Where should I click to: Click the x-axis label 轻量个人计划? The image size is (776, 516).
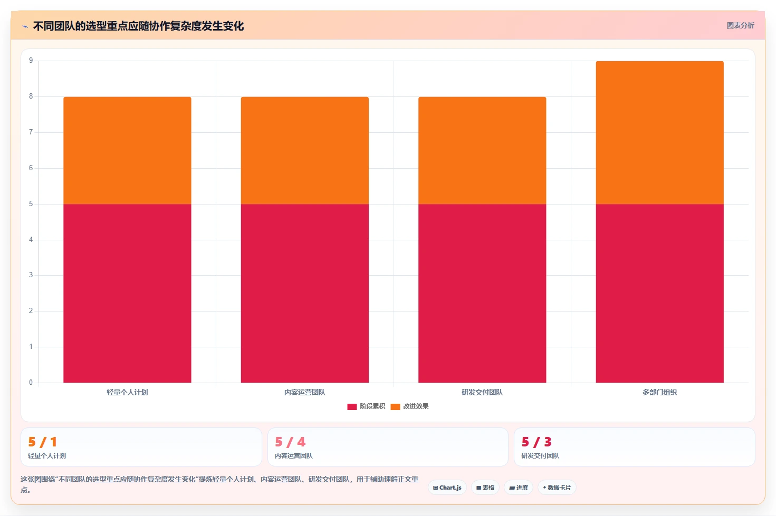point(127,392)
